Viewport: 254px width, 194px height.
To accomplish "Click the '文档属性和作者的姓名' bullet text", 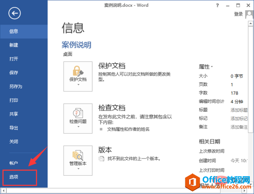I will coord(128,129).
